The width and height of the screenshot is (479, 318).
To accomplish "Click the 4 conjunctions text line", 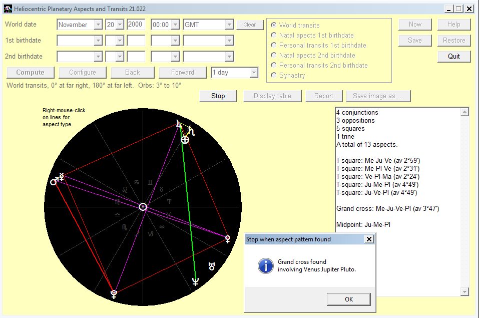I will tap(357, 113).
